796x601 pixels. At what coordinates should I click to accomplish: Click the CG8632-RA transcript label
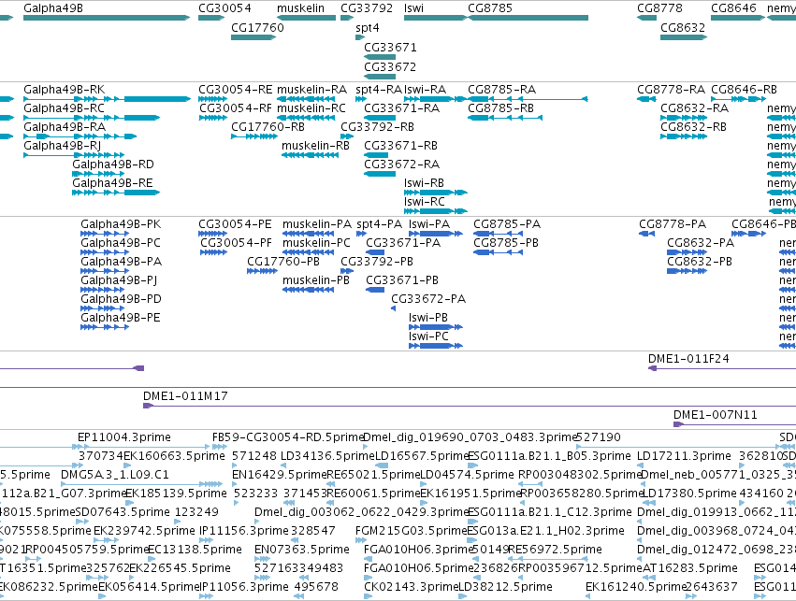pos(694,108)
